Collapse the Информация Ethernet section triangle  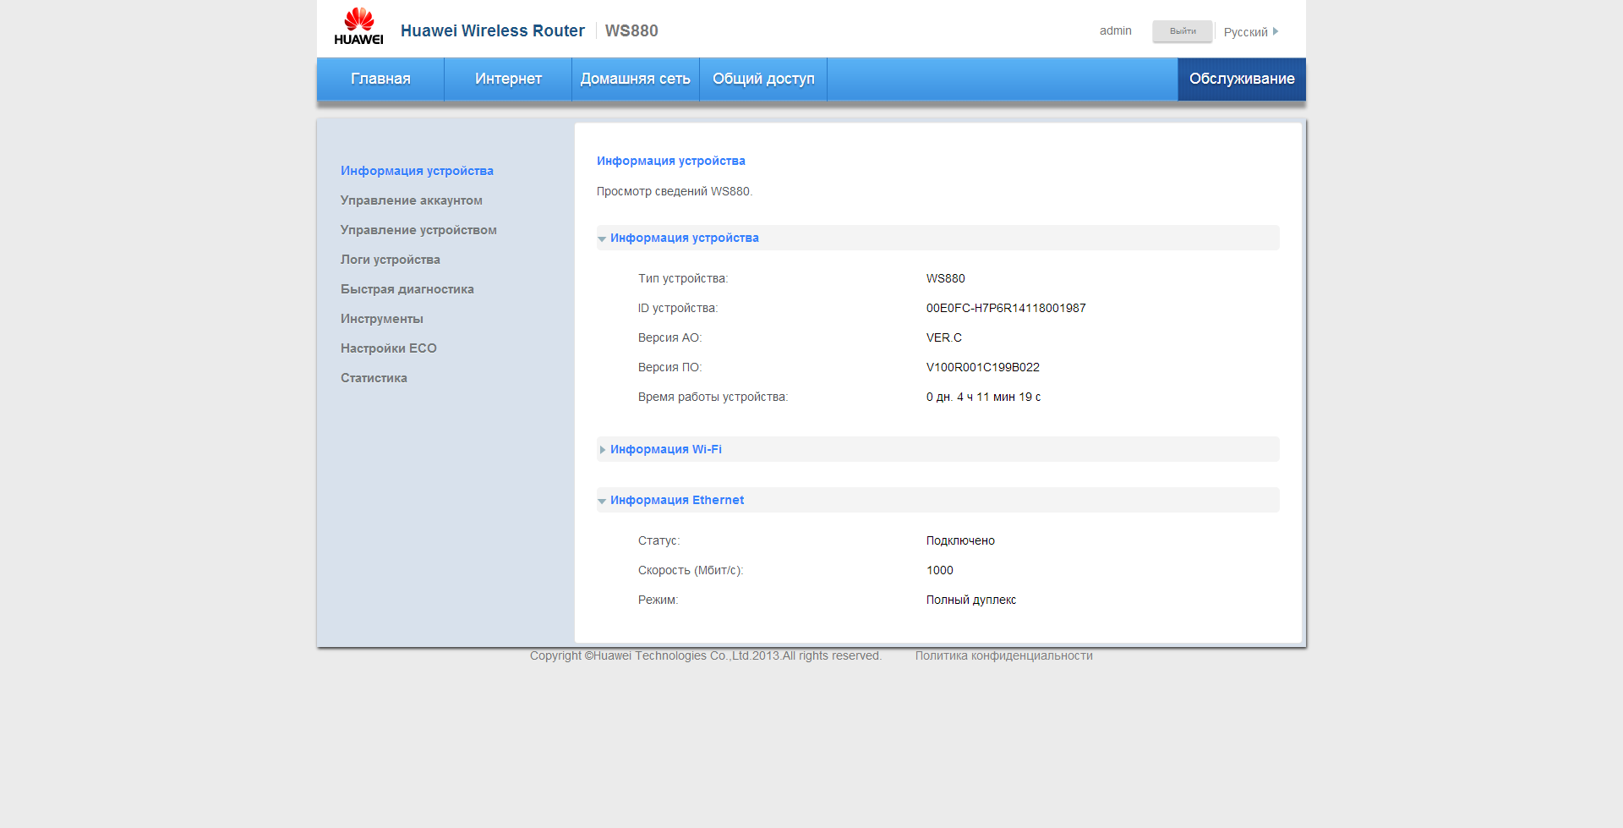pos(602,502)
